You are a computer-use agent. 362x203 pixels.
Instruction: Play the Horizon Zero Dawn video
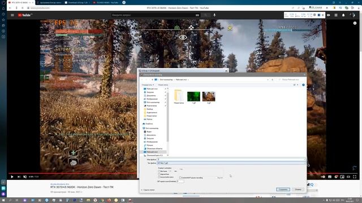pos(12,176)
